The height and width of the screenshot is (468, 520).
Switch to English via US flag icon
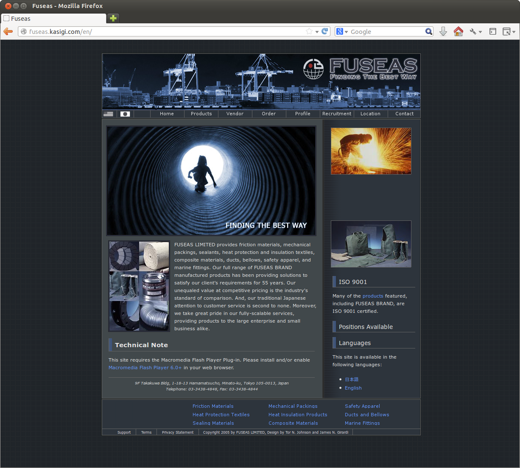click(x=109, y=114)
